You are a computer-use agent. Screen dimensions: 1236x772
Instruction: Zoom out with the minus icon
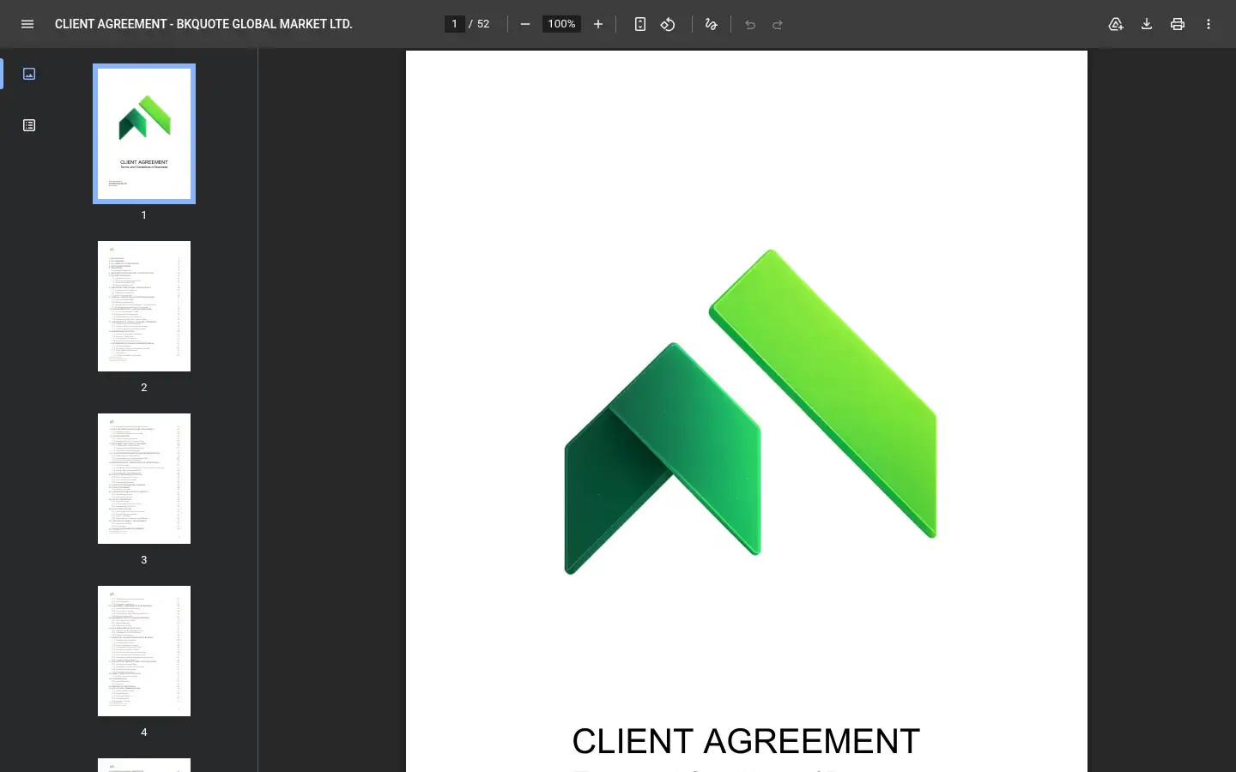525,24
